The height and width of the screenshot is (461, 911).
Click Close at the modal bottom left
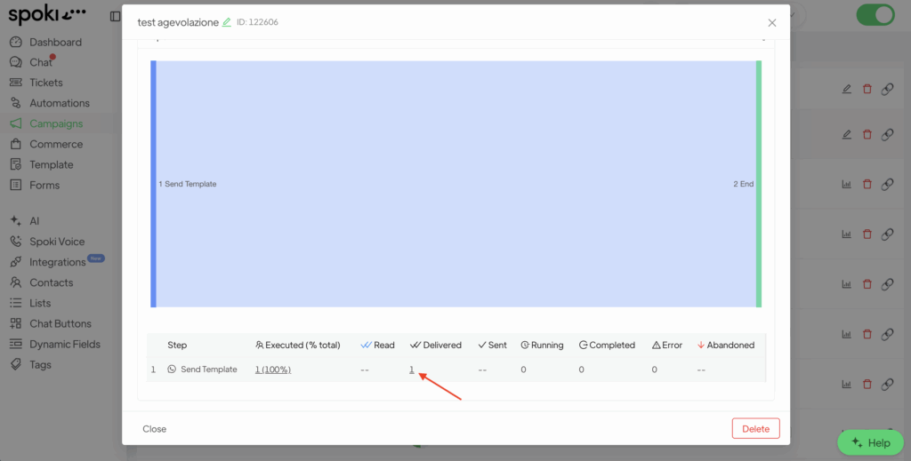point(154,429)
